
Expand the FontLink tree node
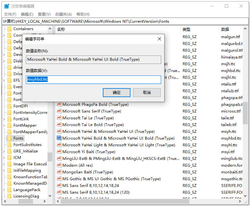[x=4, y=119]
